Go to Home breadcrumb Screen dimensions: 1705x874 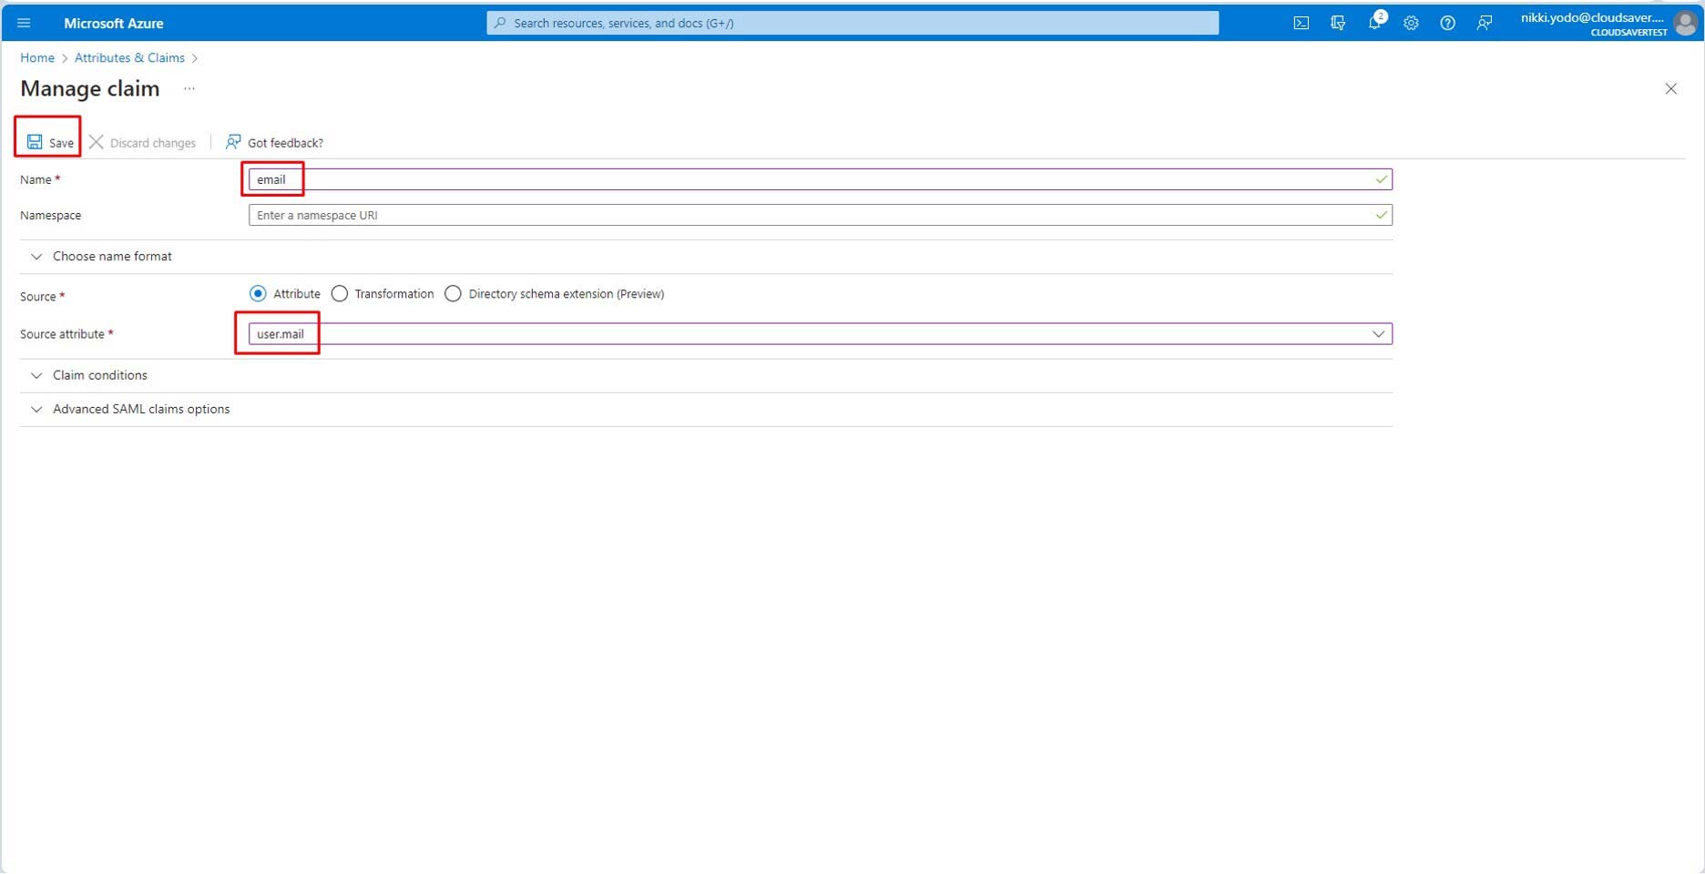(37, 57)
